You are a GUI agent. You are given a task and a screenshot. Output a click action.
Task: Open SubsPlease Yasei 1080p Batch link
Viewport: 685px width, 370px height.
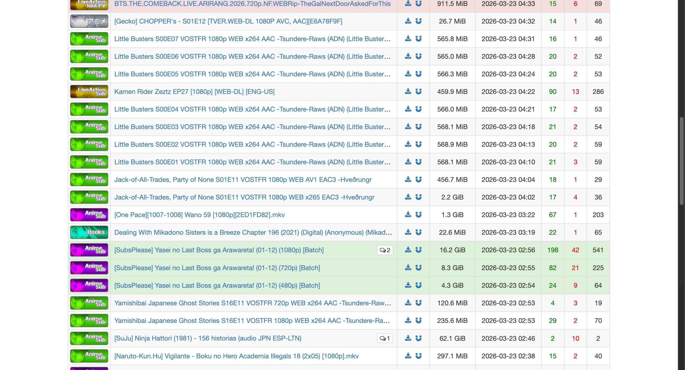tap(219, 250)
